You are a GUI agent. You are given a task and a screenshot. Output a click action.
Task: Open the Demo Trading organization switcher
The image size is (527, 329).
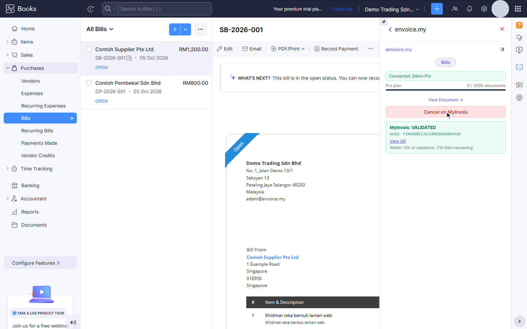pos(392,9)
